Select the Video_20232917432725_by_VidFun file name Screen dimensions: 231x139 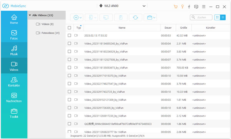point(105,92)
